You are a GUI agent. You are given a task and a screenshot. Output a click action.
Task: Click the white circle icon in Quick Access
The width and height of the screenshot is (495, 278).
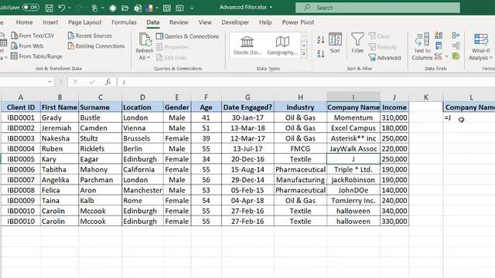pyautogui.click(x=113, y=8)
